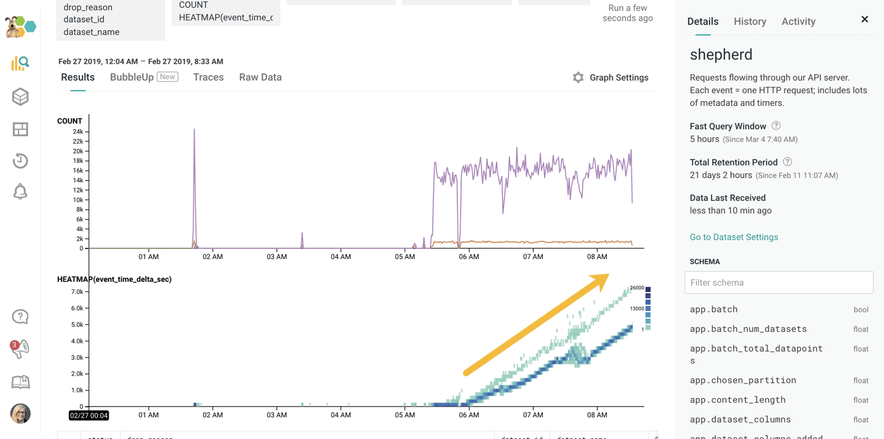Click the Filter schema input field
The width and height of the screenshot is (884, 439).
pyautogui.click(x=779, y=283)
